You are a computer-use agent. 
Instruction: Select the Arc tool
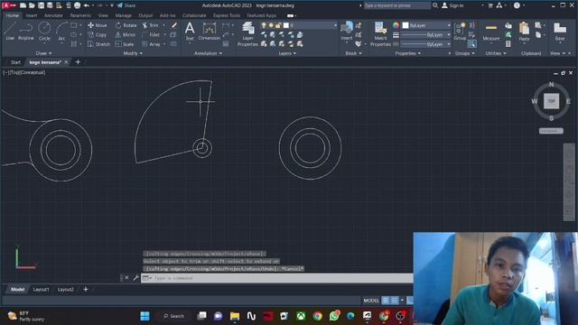coord(61,31)
